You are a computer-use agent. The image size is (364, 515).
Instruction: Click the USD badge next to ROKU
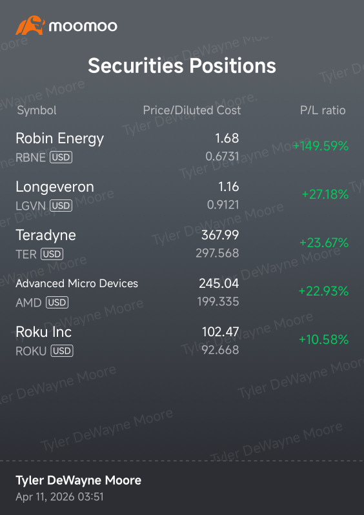[62, 351]
